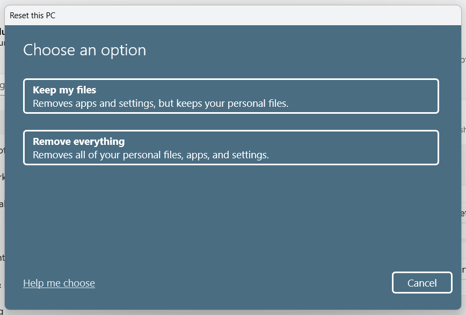466x315 pixels.
Task: Pick the option that keeps personal files
Action: pyautogui.click(x=231, y=97)
